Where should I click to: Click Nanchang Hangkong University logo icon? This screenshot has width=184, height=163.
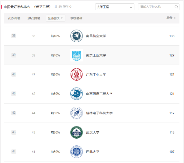coord(76,36)
